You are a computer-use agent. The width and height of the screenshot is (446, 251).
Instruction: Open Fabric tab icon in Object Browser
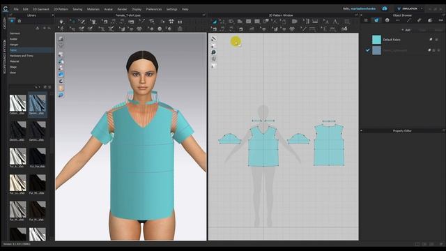(376, 20)
